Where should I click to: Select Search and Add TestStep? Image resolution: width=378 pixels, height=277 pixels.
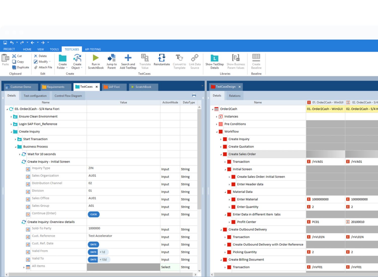[128, 58]
